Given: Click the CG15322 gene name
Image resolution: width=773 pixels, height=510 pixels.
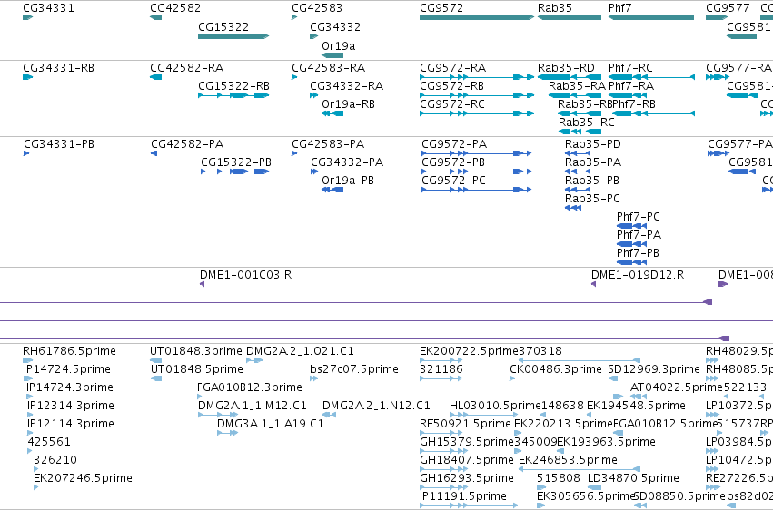Looking at the screenshot, I should coord(223,26).
